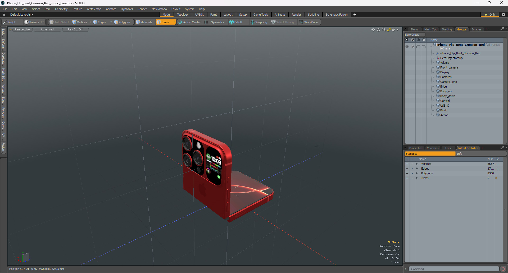
Task: Collapse the iPhone_Flip_Bent_Crimson_Red group tree
Action: (431, 47)
